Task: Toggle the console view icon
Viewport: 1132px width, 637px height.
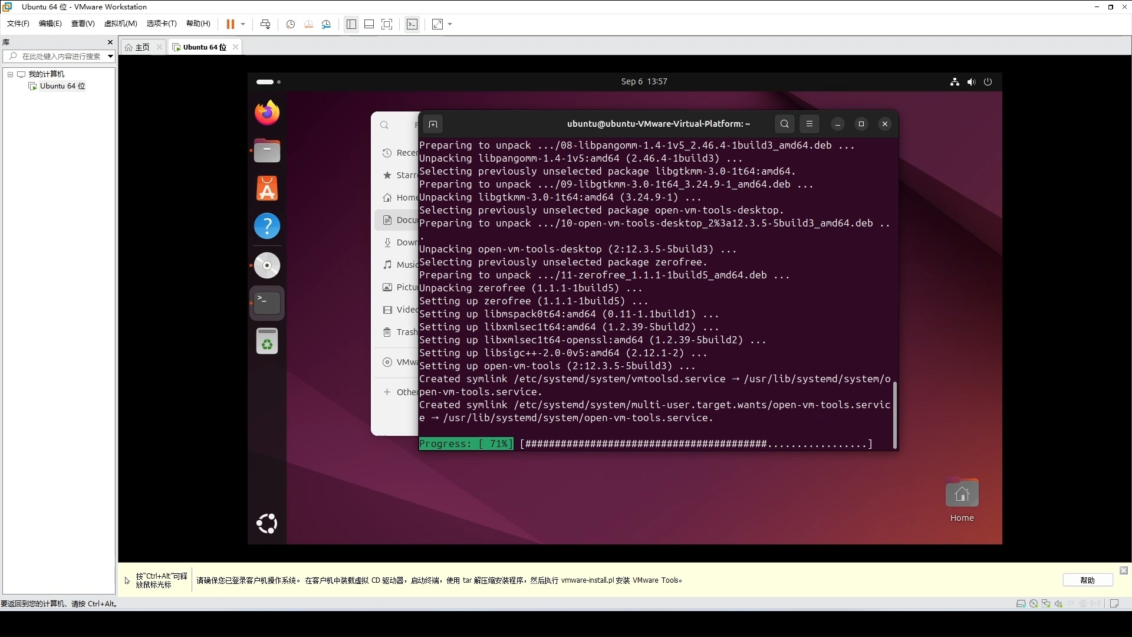Action: (412, 24)
